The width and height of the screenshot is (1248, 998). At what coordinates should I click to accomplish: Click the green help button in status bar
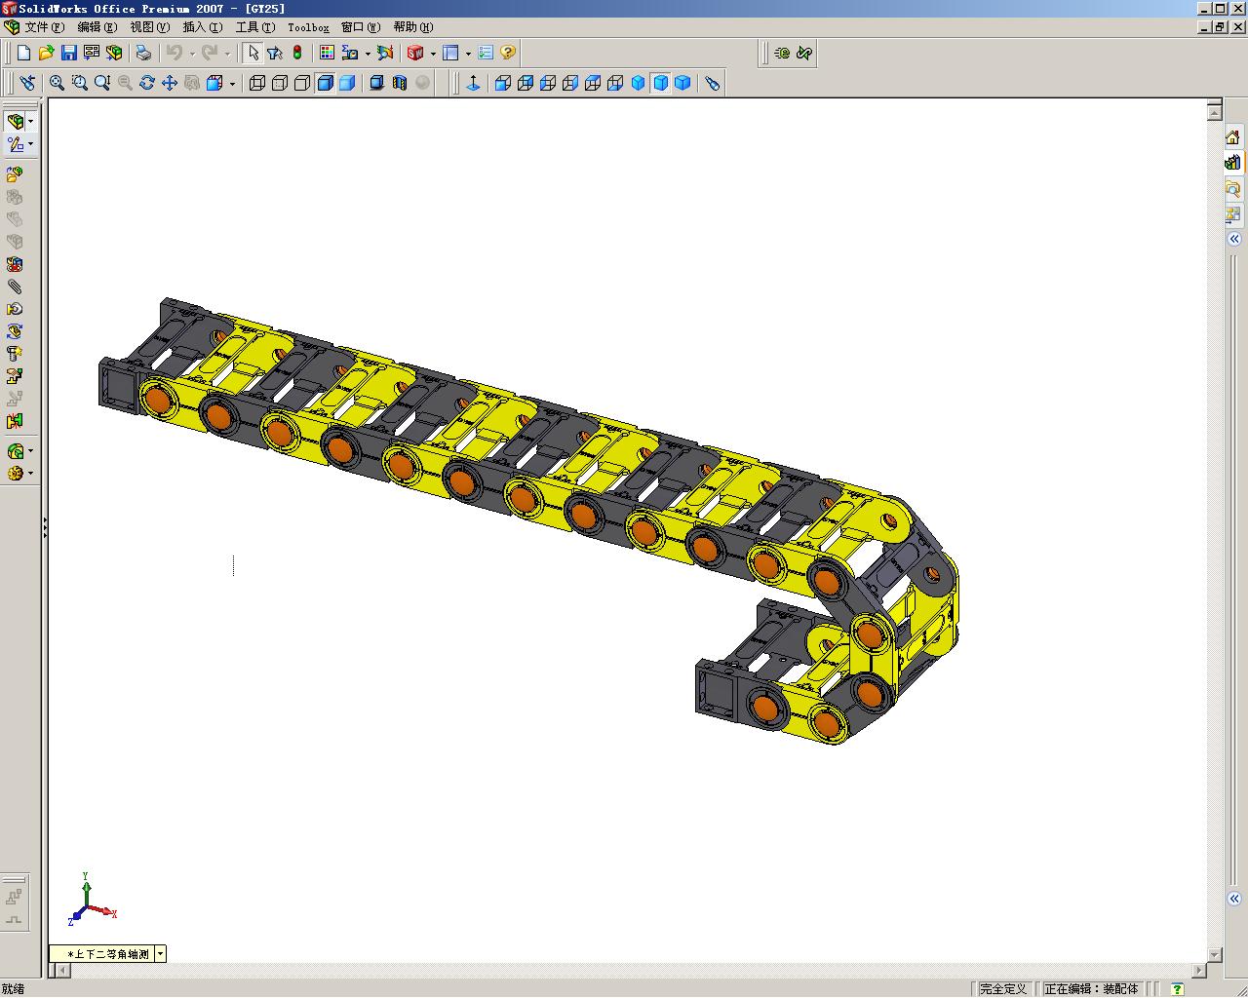pos(1177,989)
